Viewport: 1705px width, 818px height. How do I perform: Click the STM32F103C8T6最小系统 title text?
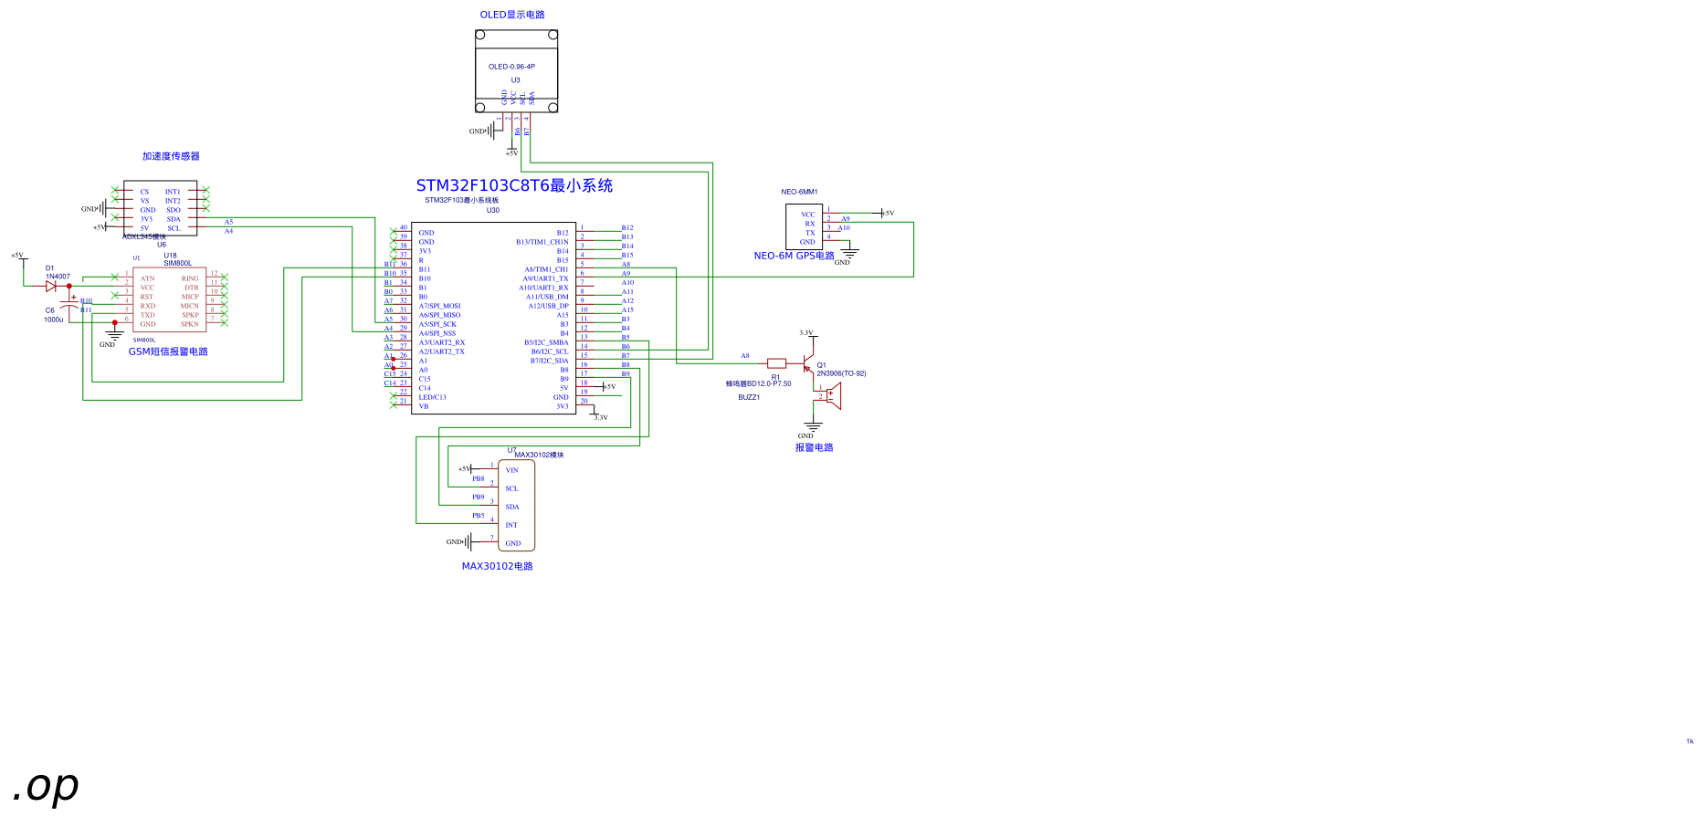tap(514, 185)
